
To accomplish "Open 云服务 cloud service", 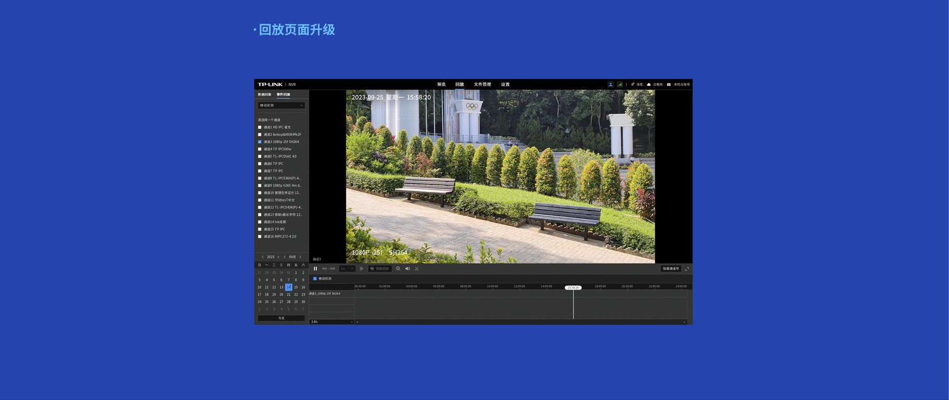I will click(x=655, y=84).
